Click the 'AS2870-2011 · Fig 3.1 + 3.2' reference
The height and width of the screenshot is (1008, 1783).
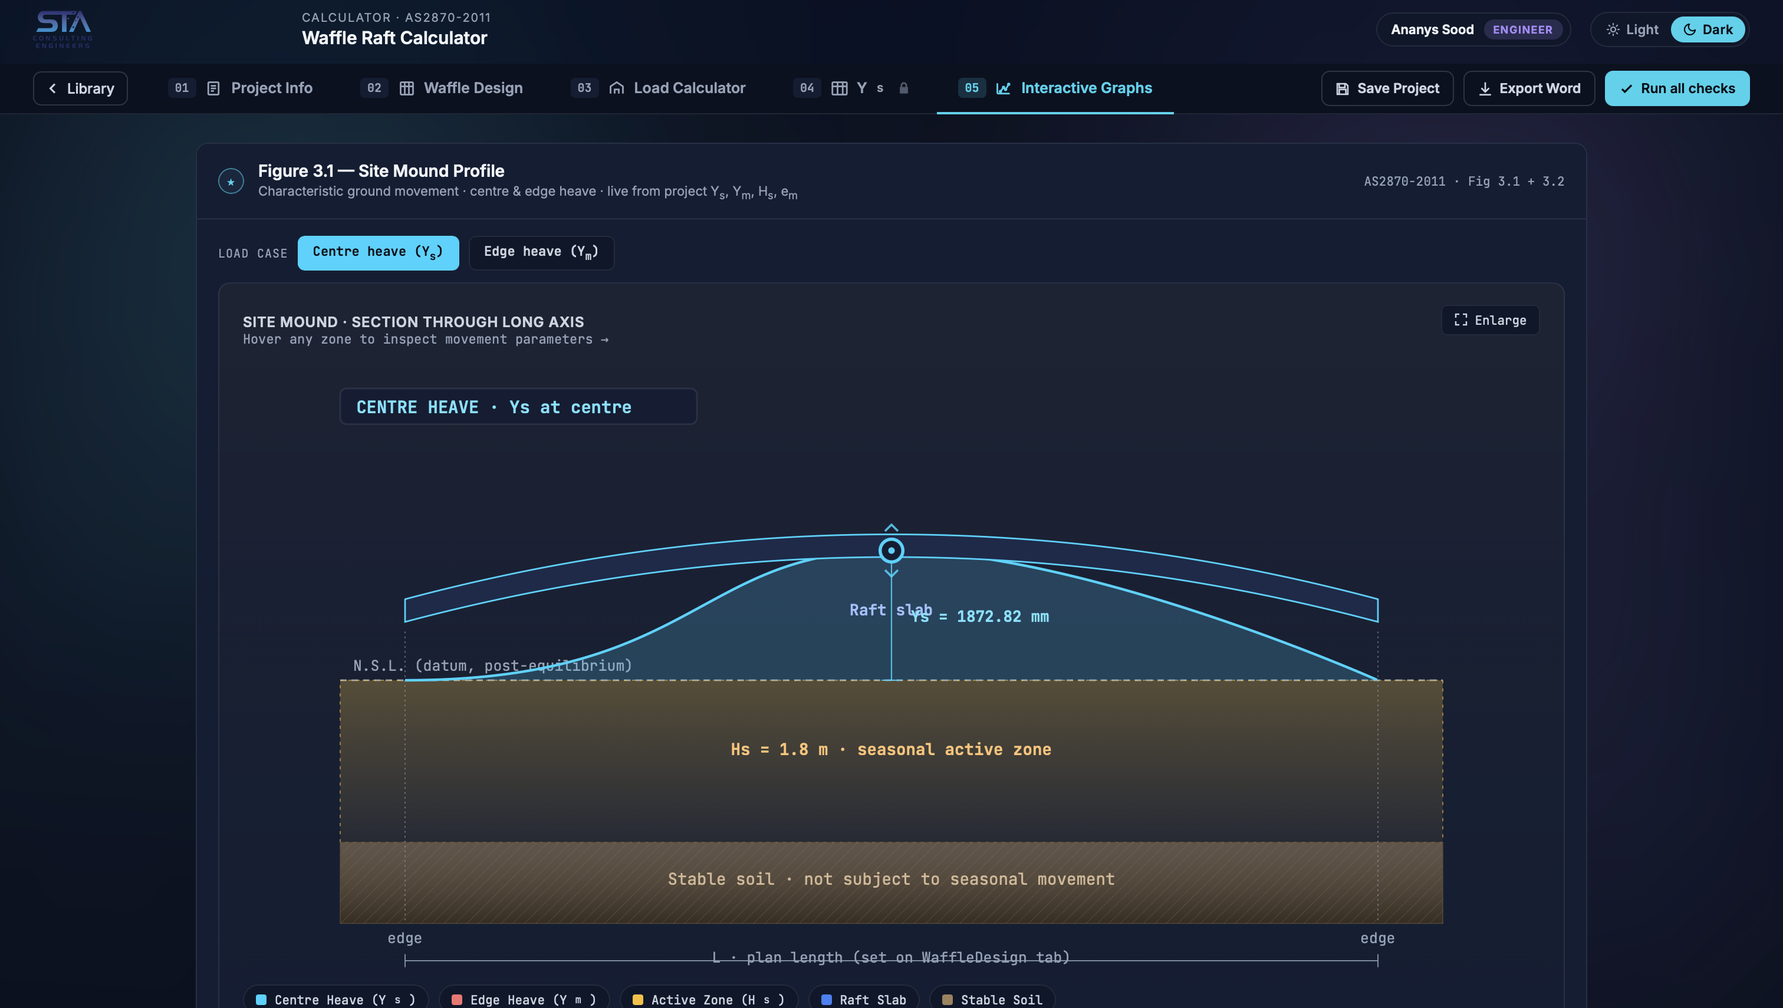point(1464,182)
